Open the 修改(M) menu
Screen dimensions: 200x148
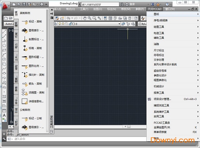point(126,9)
